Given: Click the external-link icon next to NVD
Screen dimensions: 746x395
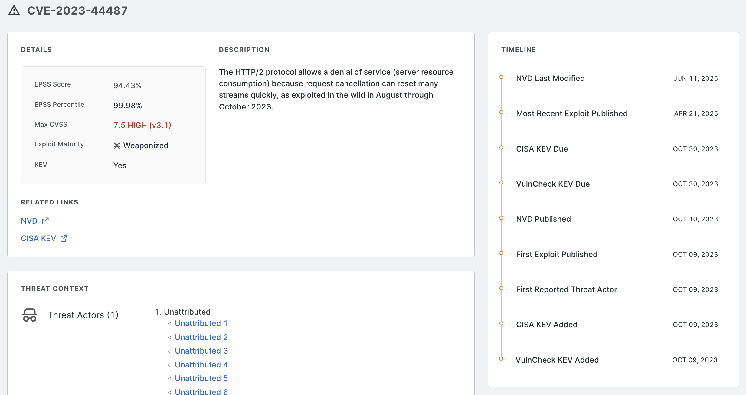Looking at the screenshot, I should (45, 221).
